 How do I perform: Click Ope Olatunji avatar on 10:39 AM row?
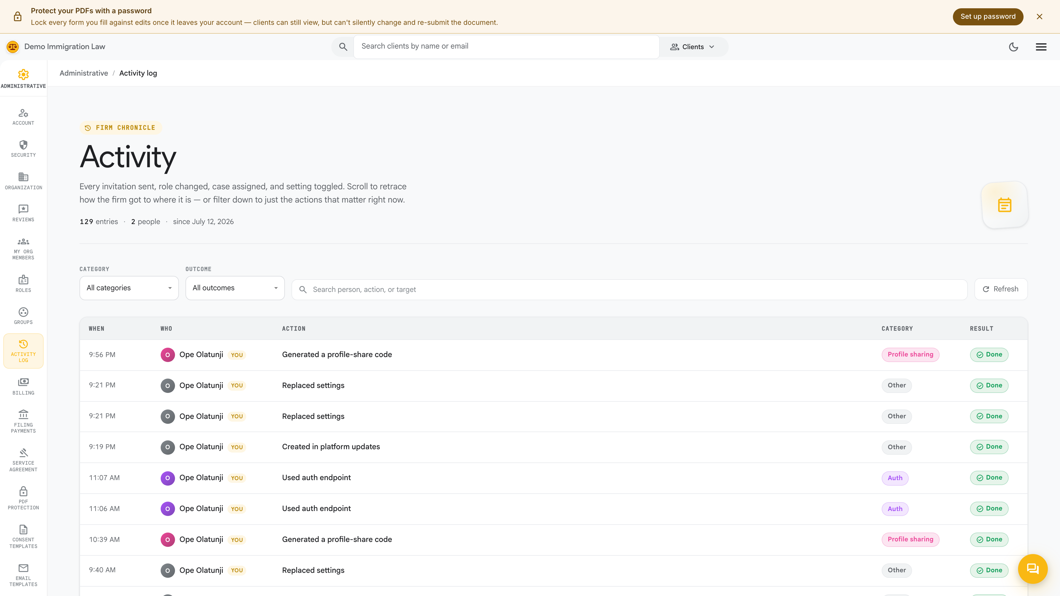[x=168, y=540]
